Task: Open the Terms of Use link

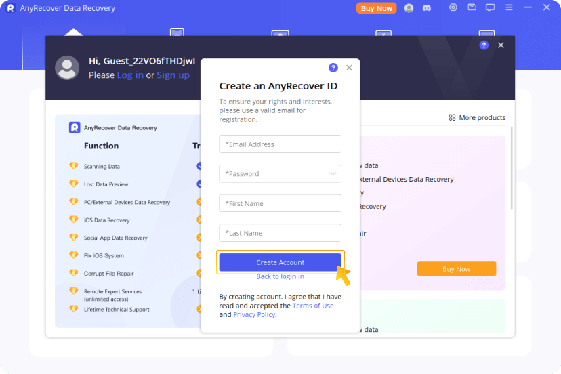Action: tap(313, 306)
